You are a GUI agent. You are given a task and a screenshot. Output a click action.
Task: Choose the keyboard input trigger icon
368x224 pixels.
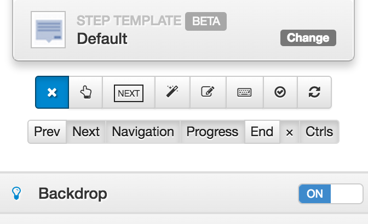[245, 92]
